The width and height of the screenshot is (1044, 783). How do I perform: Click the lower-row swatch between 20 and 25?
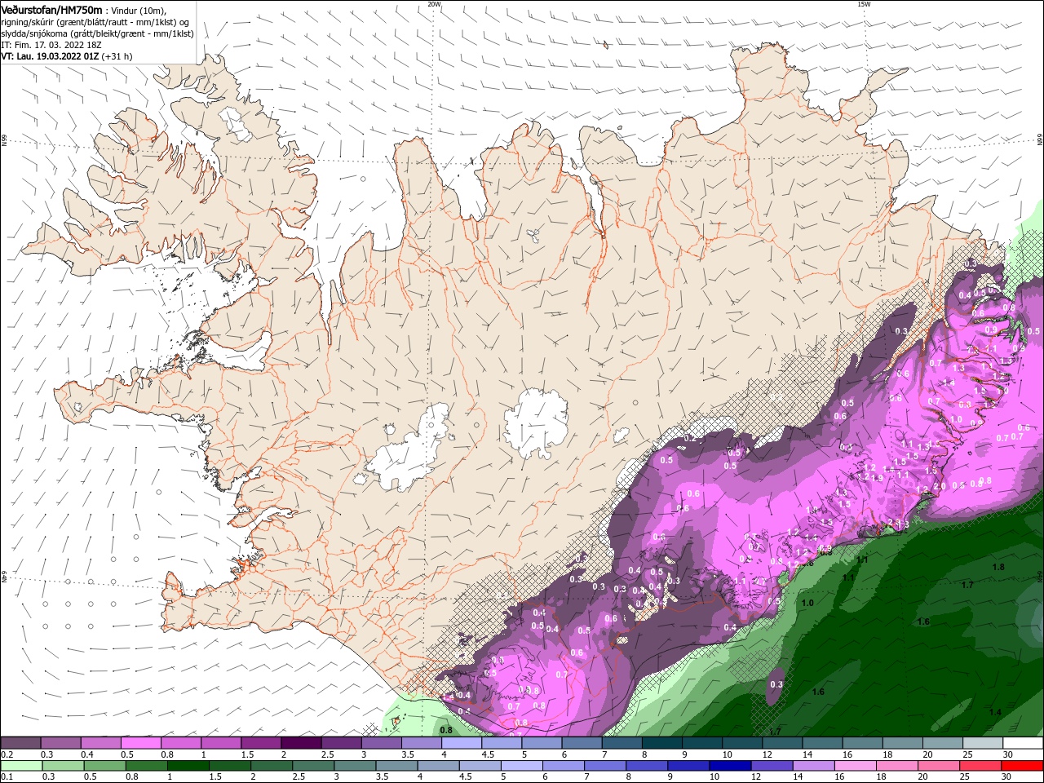938,766
